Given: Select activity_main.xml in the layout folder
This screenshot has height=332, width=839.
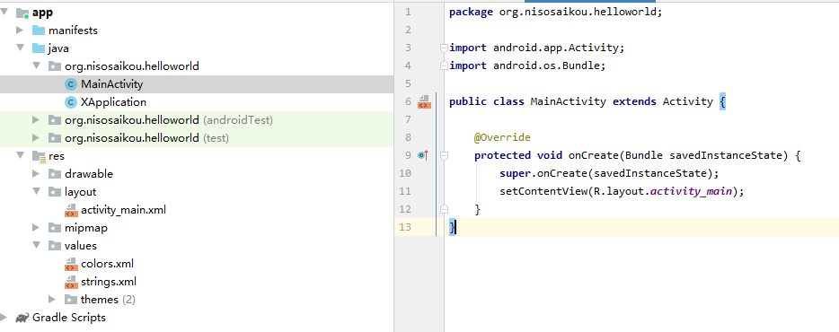Looking at the screenshot, I should click(124, 210).
